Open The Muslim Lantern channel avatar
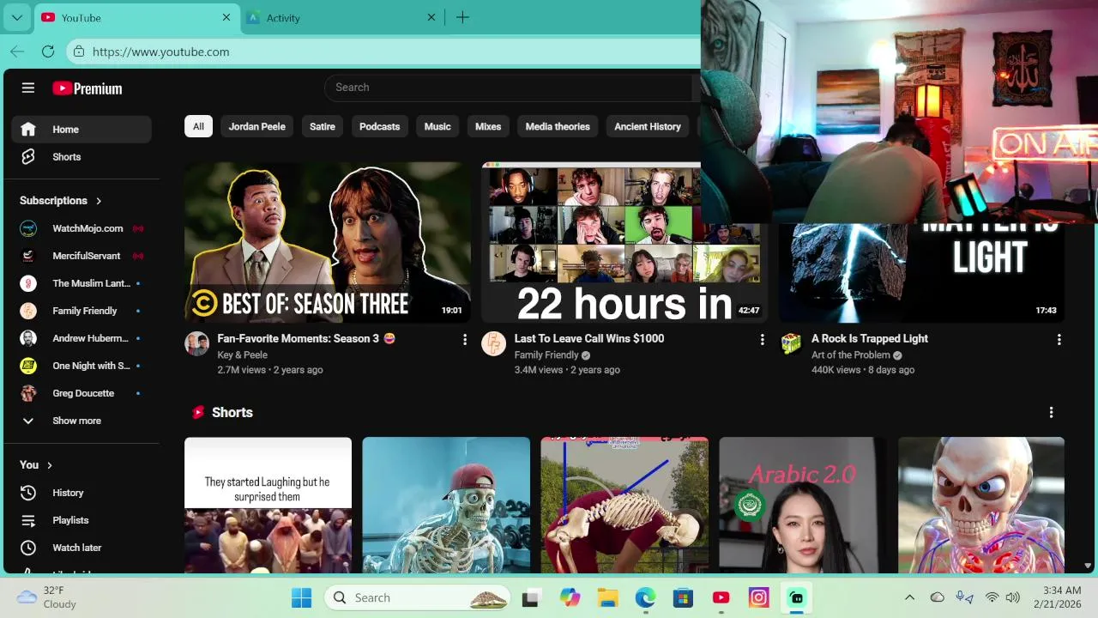 (x=28, y=283)
